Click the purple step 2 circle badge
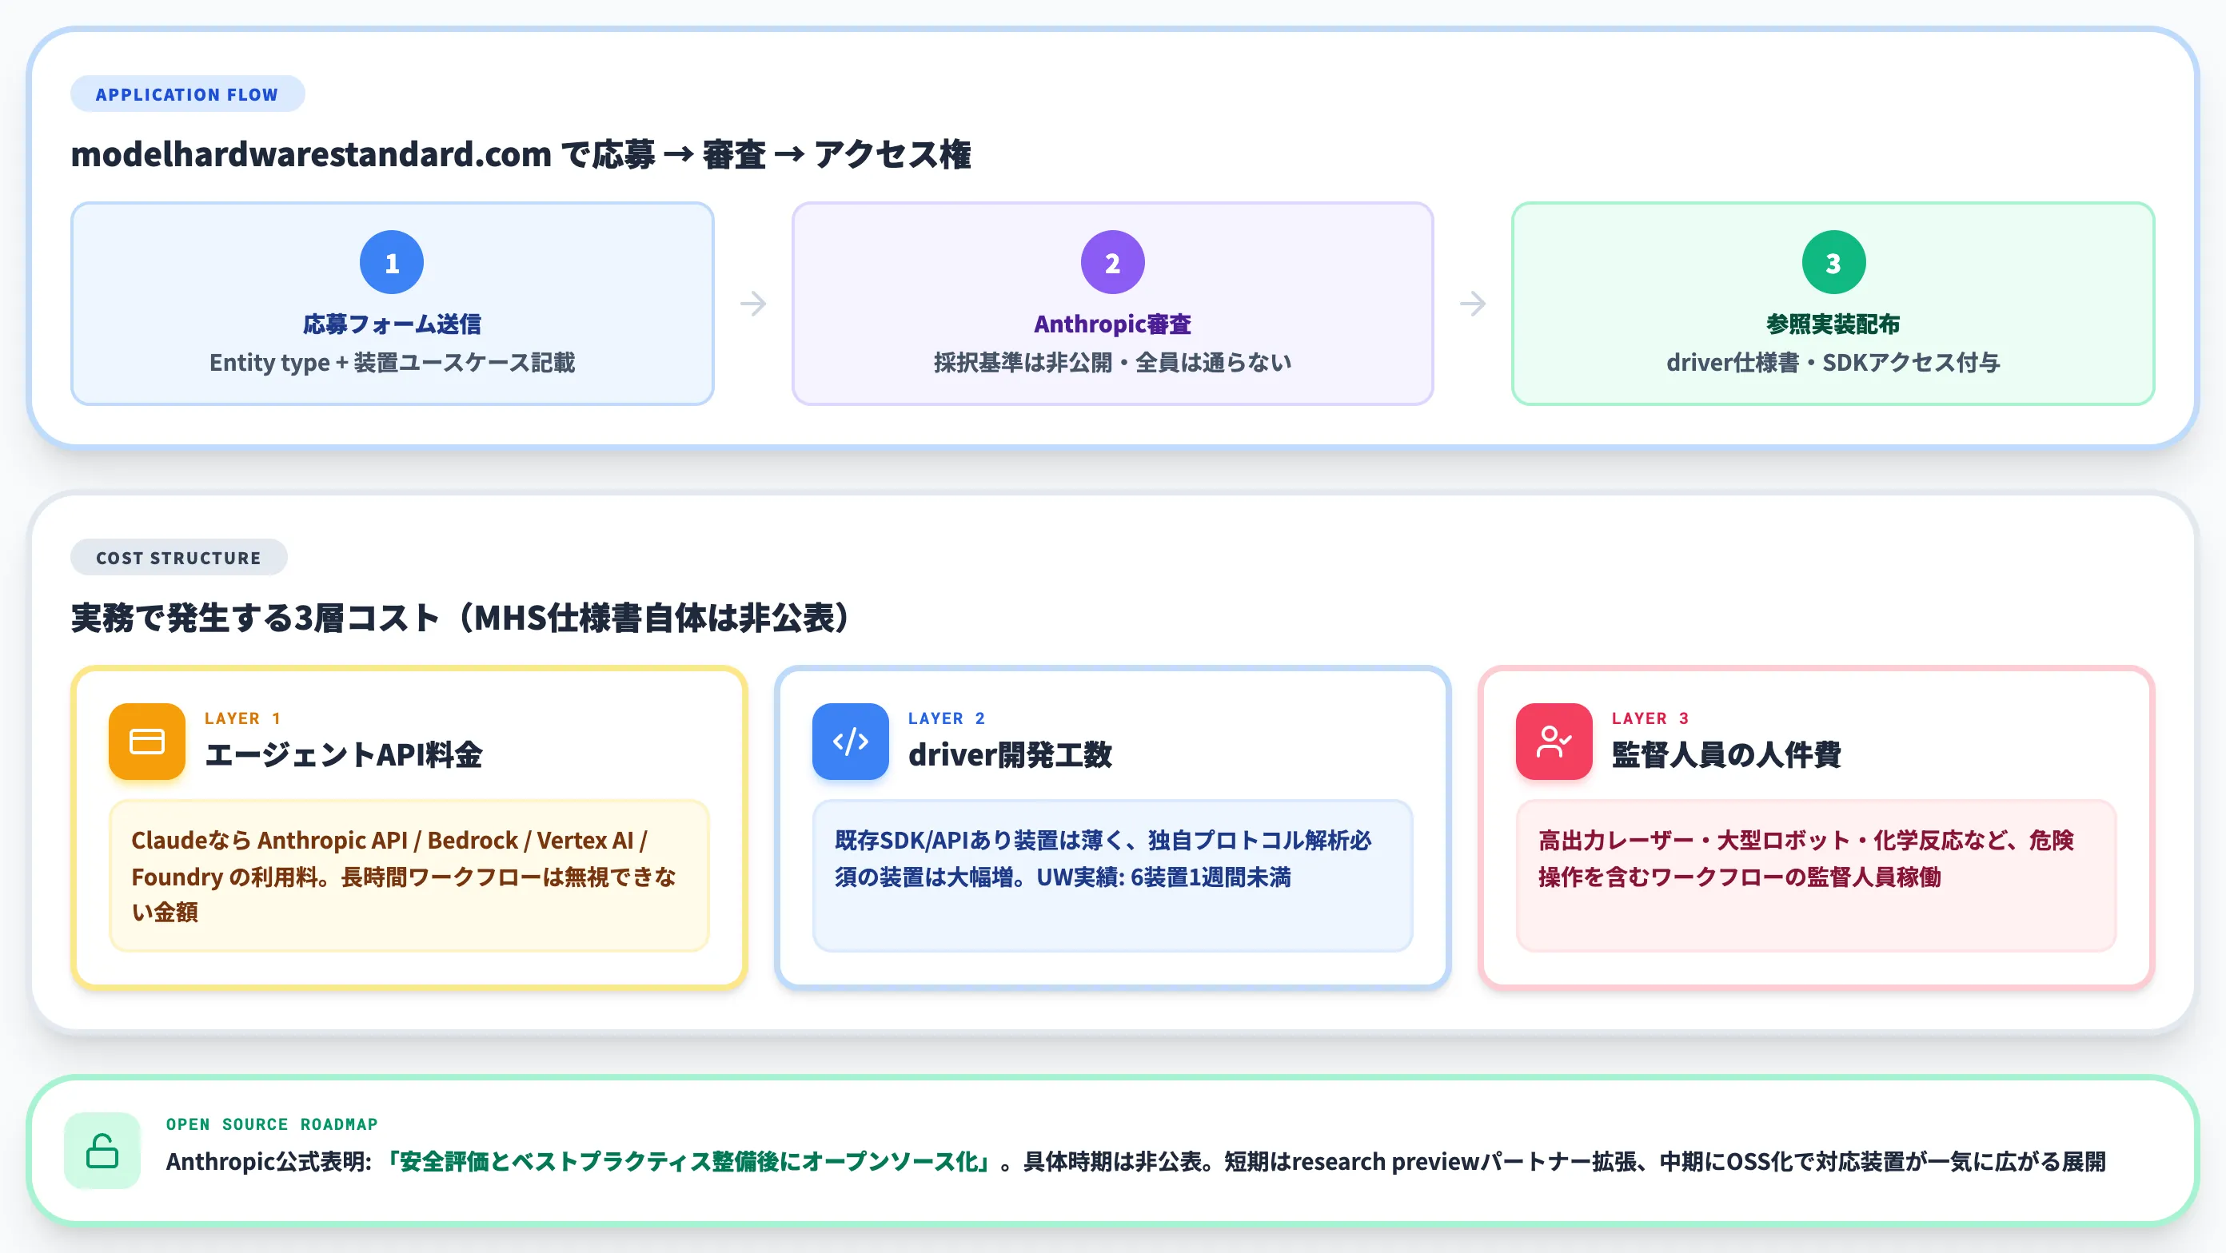Image resolution: width=2226 pixels, height=1253 pixels. pyautogui.click(x=1112, y=261)
